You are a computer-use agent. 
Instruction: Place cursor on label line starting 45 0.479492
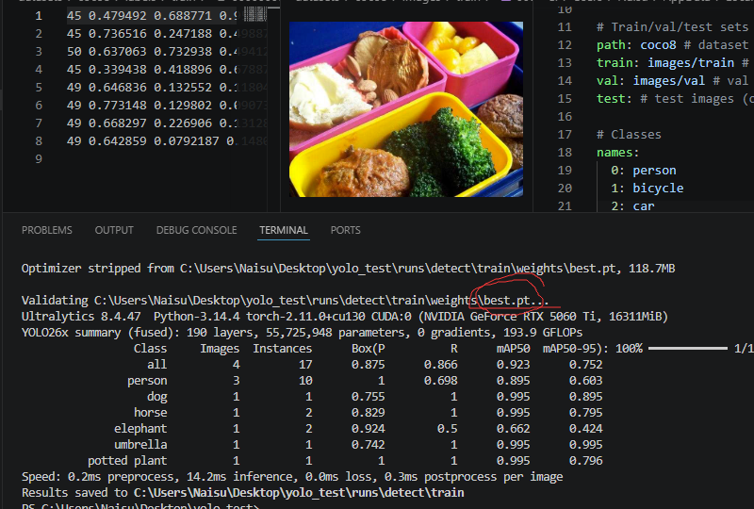click(152, 16)
